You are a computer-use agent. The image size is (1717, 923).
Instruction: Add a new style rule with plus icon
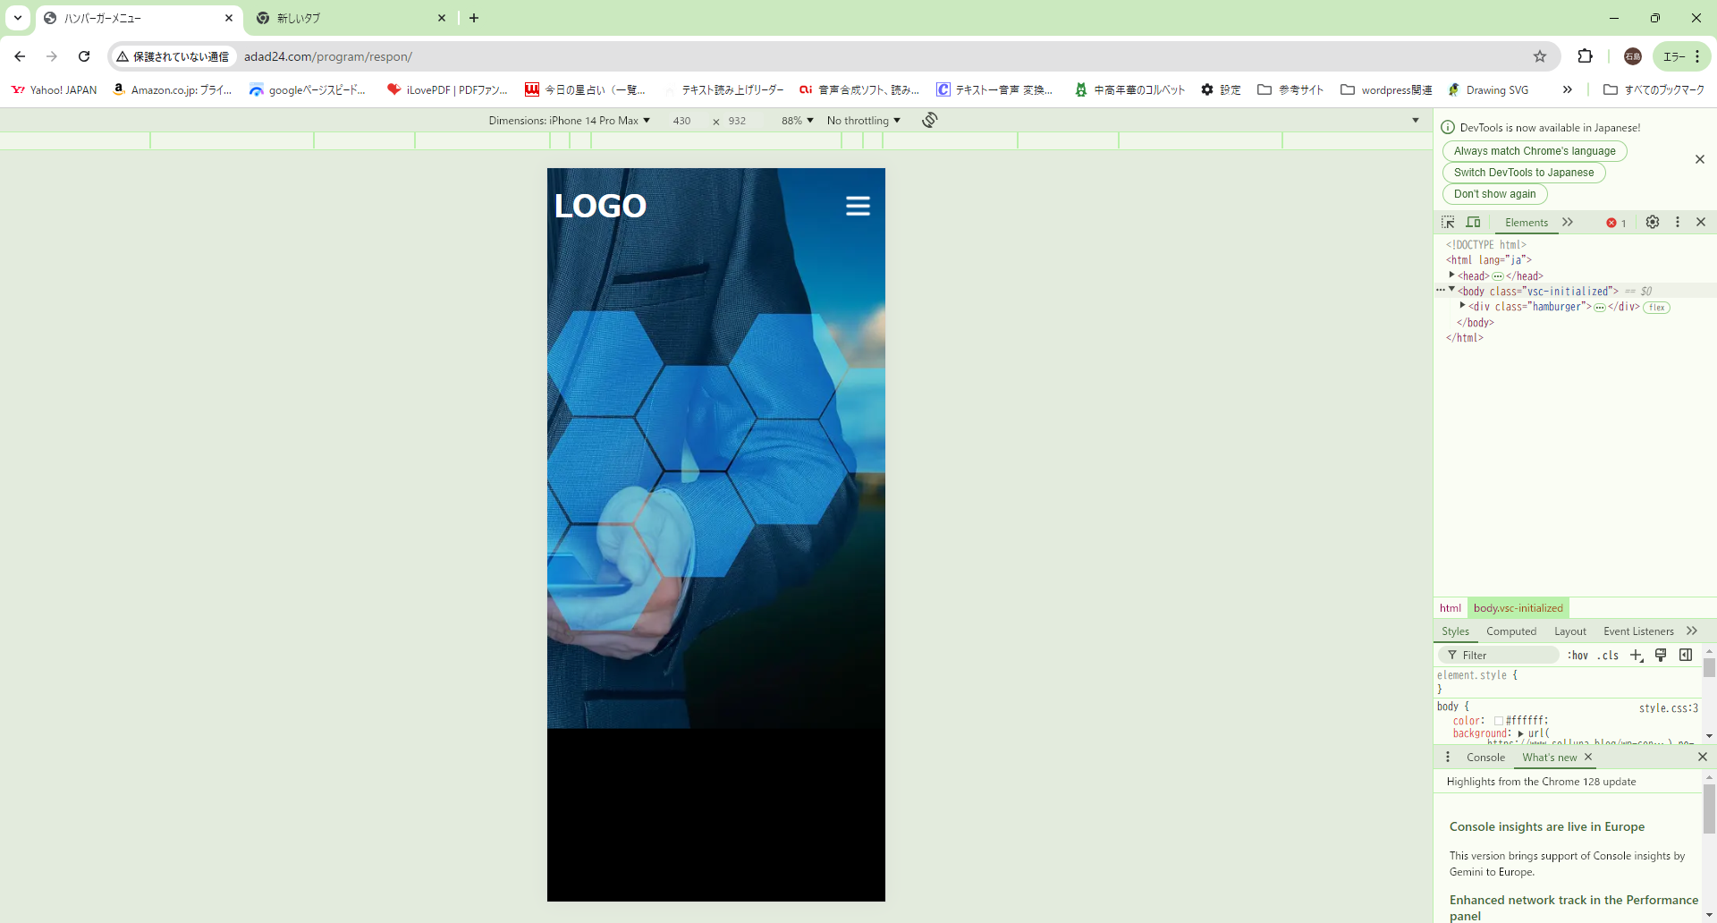pyautogui.click(x=1637, y=656)
